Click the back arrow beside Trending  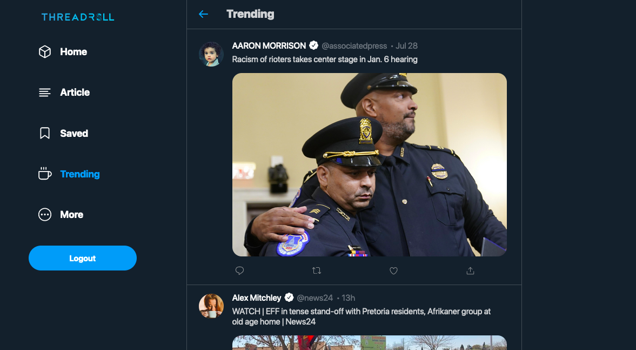pyautogui.click(x=203, y=14)
